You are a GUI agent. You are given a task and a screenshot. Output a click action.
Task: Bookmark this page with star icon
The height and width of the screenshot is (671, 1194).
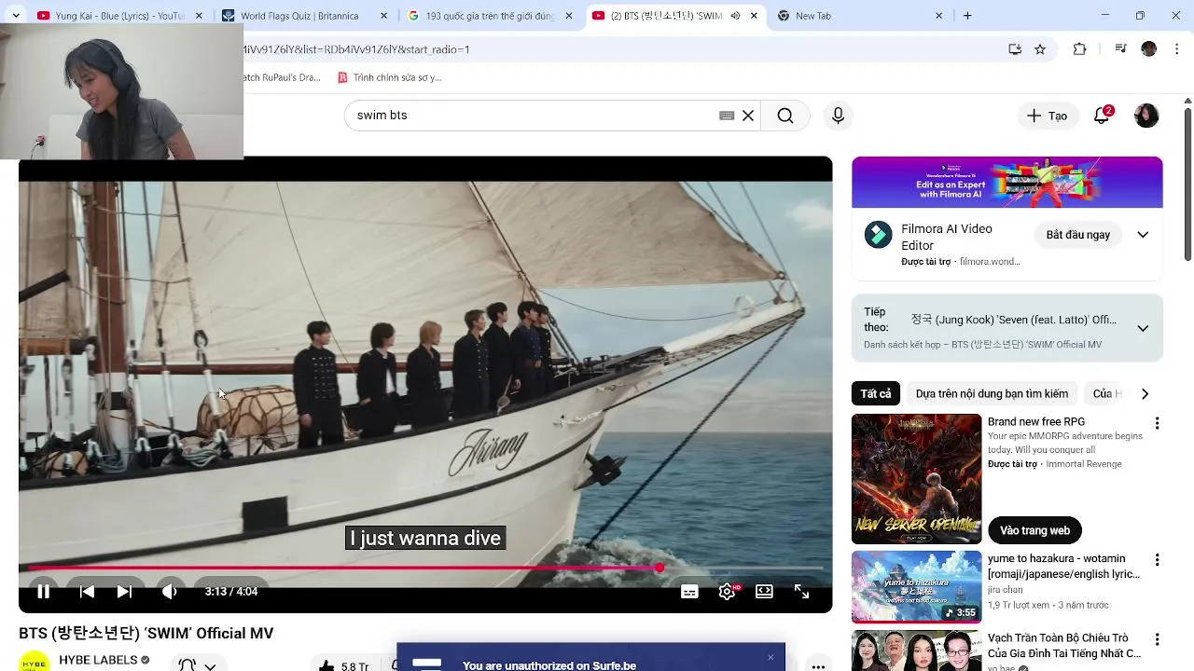point(1040,49)
